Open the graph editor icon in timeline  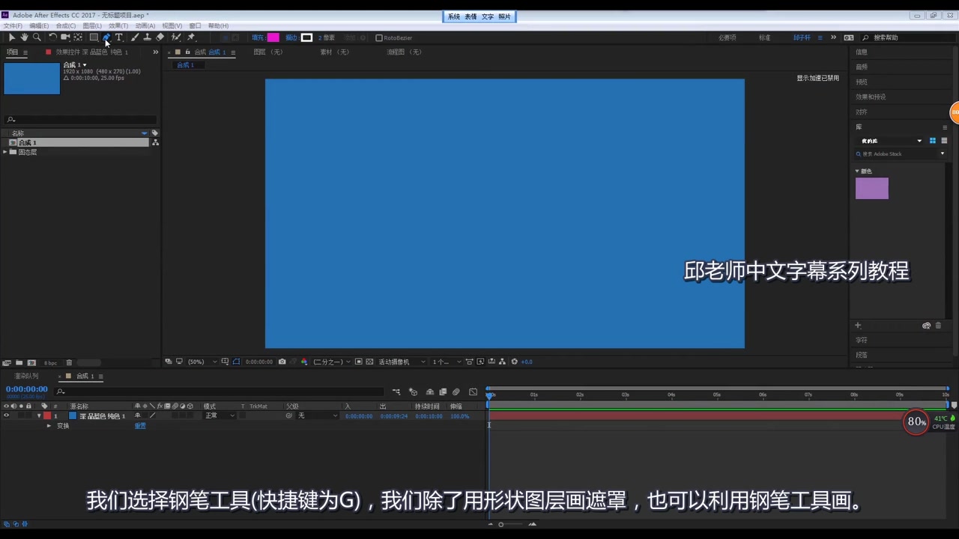click(x=473, y=392)
